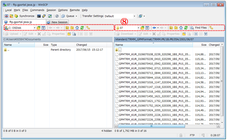Open session in PuTTY icon
This screenshot has height=140, width=227.
44,16
